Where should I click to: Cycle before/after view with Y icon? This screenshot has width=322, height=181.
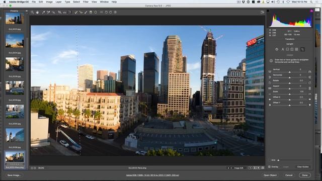(251, 168)
